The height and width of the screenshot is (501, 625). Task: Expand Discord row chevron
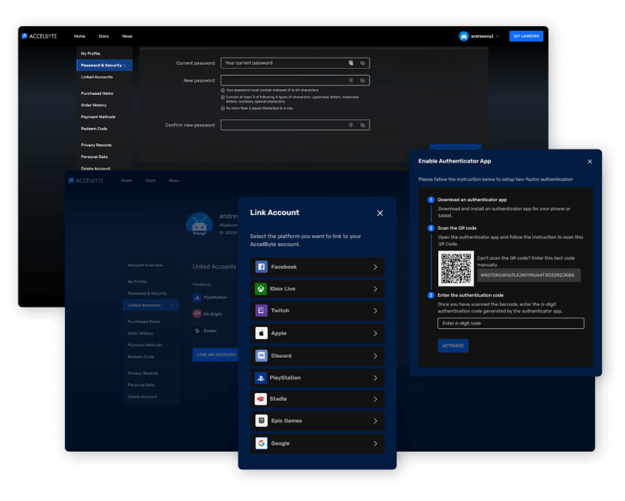click(x=375, y=356)
